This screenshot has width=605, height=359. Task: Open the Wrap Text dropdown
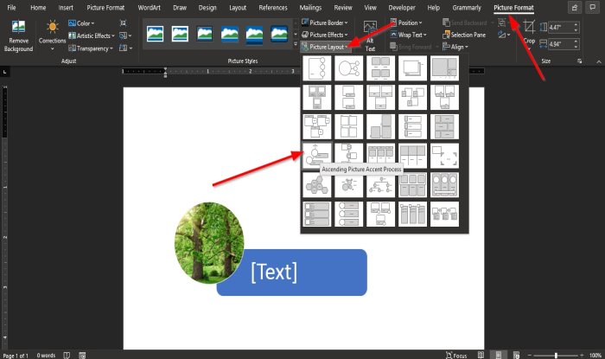pyautogui.click(x=408, y=35)
